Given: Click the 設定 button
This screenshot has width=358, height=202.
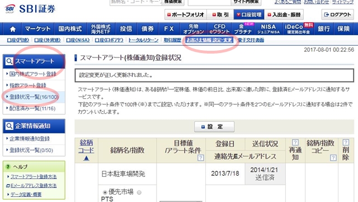Looking at the screenshot, I should pyautogui.click(x=214, y=127).
